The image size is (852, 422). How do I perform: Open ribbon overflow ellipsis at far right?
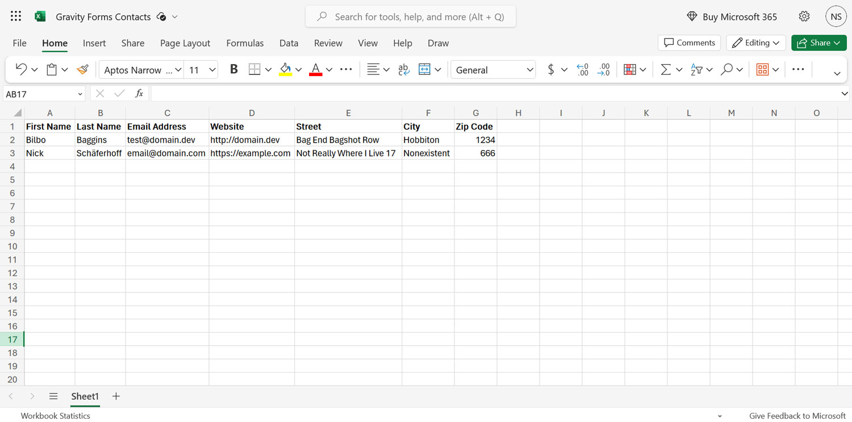pos(798,69)
